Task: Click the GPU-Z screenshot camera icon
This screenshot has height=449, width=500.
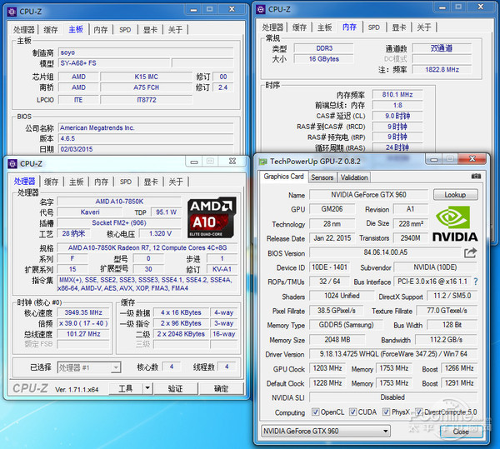Action: (475, 177)
